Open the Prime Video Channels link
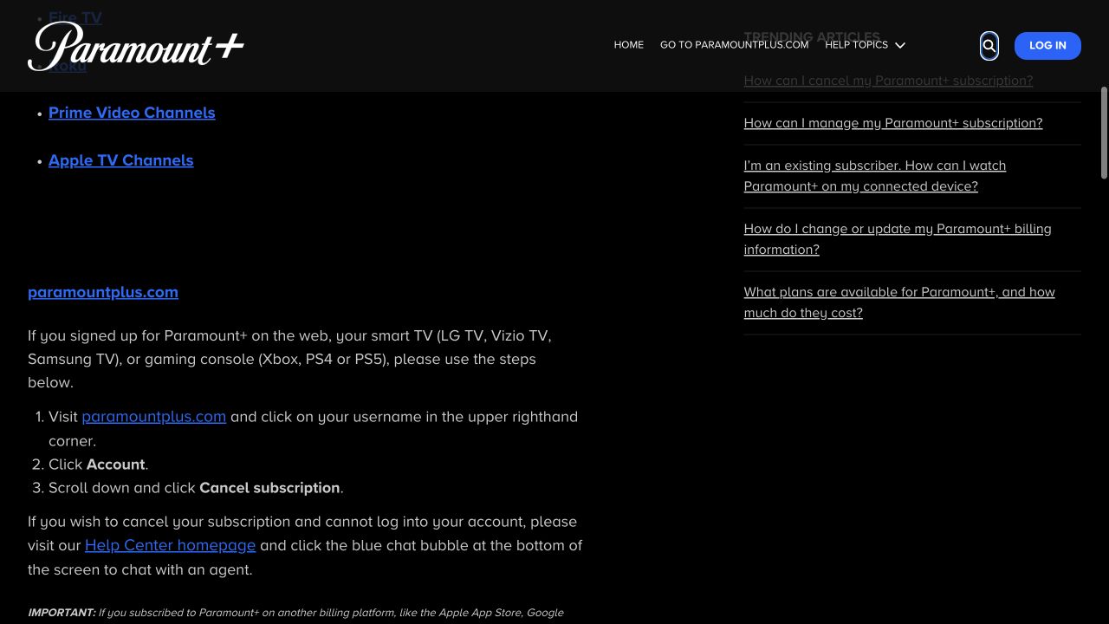The width and height of the screenshot is (1109, 624). [132, 113]
